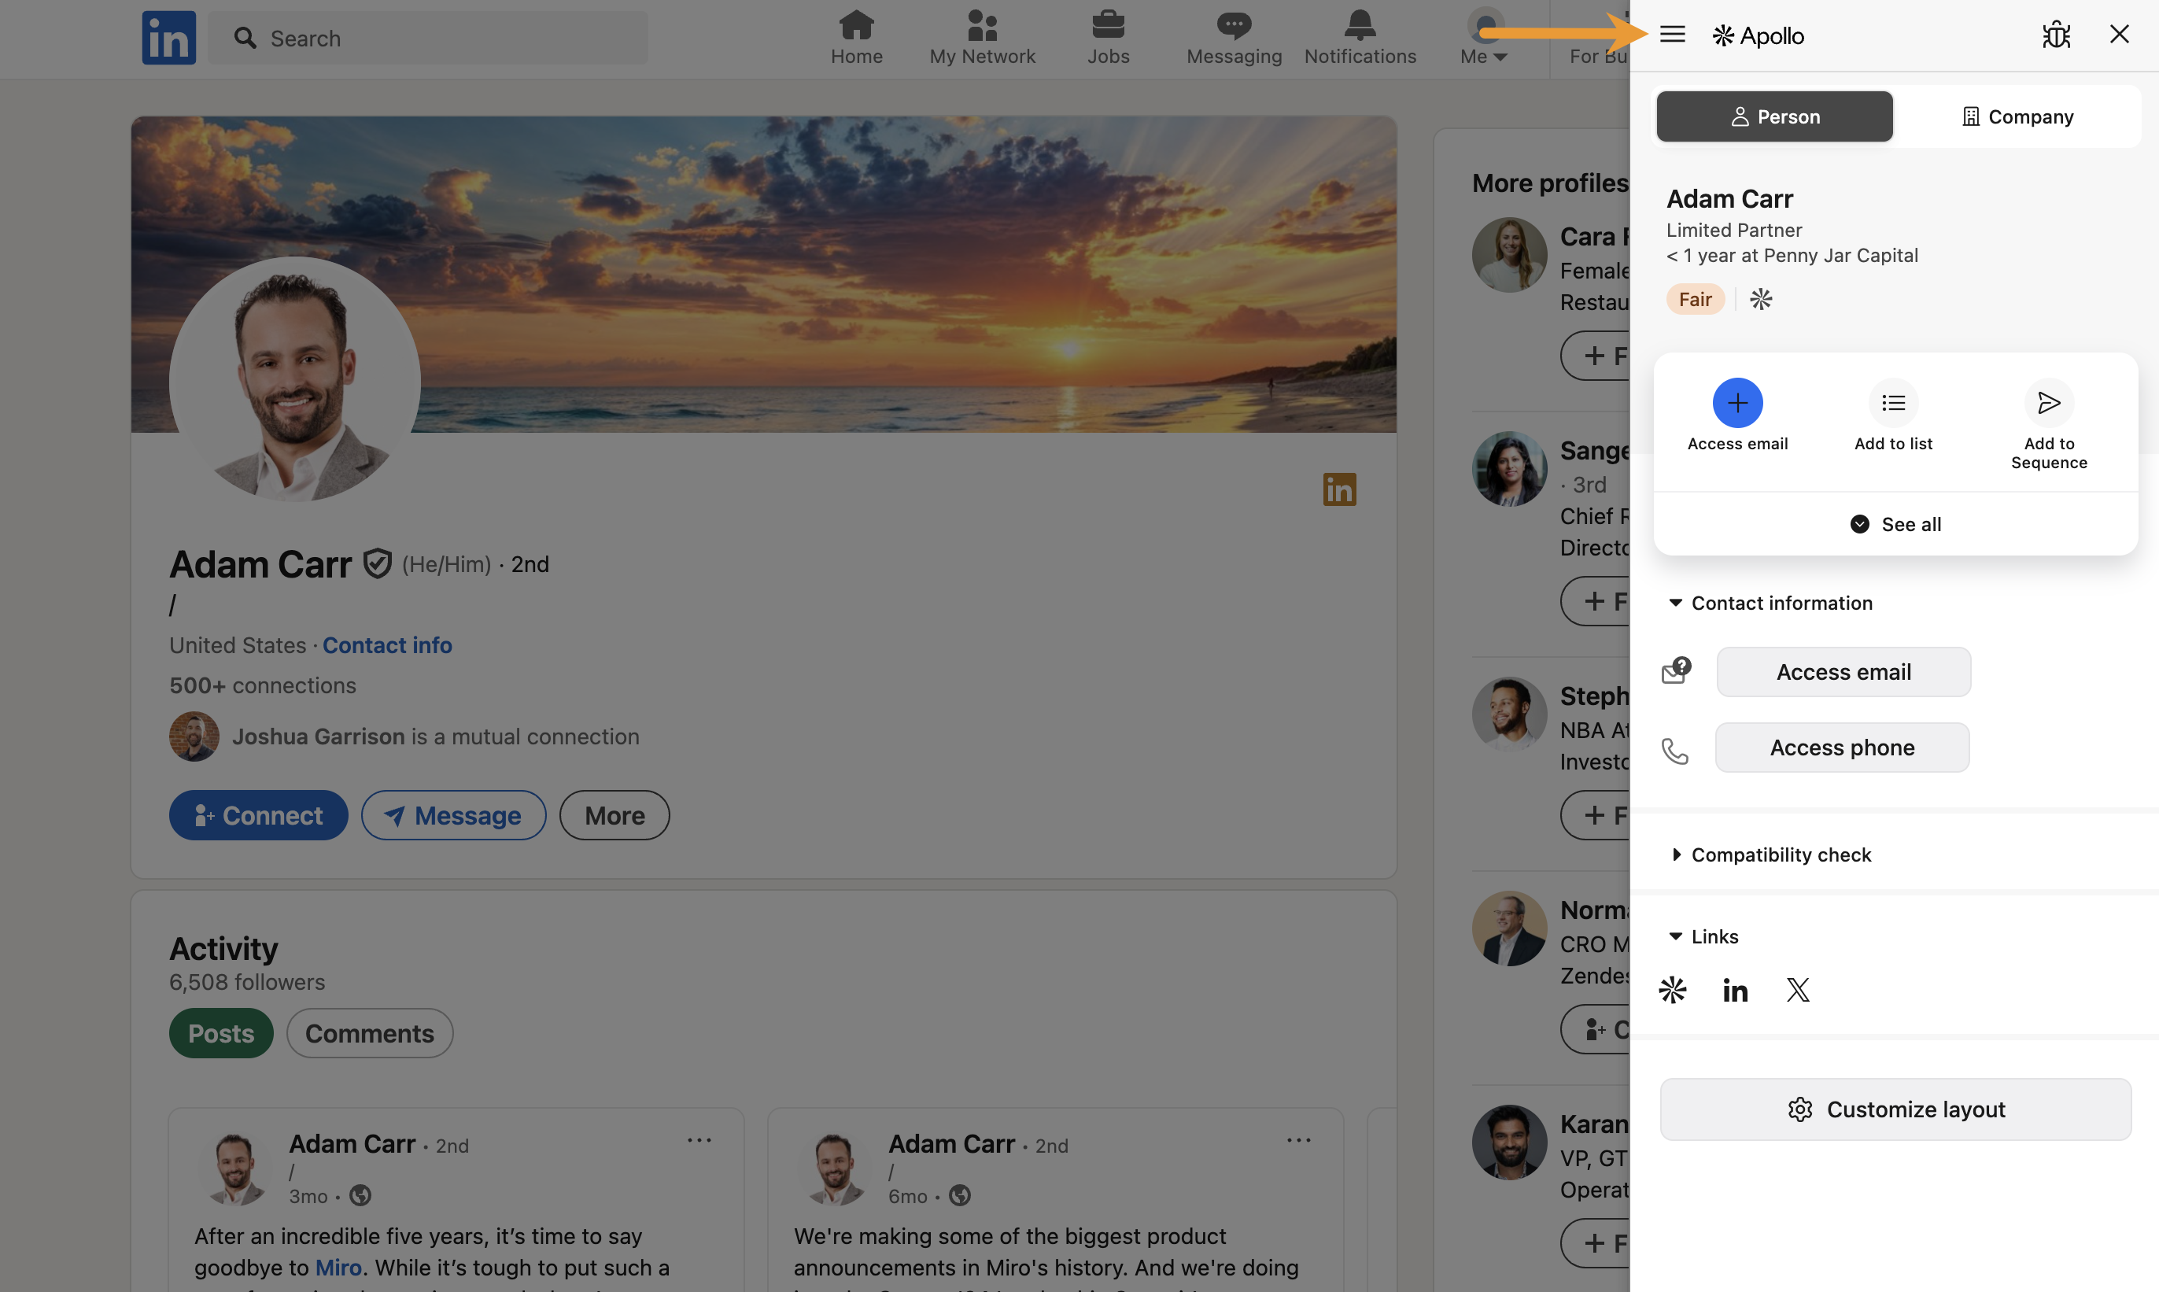The height and width of the screenshot is (1292, 2159).
Task: Select the Posts filter pill
Action: tap(220, 1032)
